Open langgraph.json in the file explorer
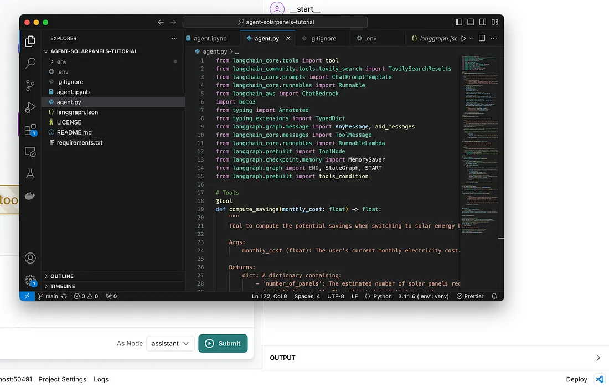609x387 pixels. (113, 112)
